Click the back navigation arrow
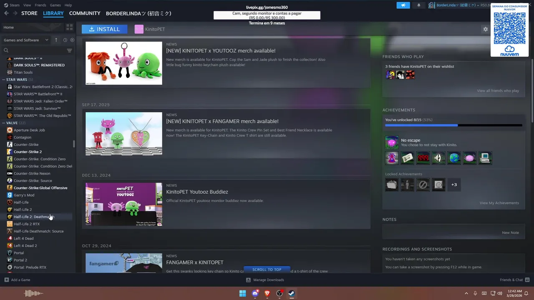 [6, 13]
